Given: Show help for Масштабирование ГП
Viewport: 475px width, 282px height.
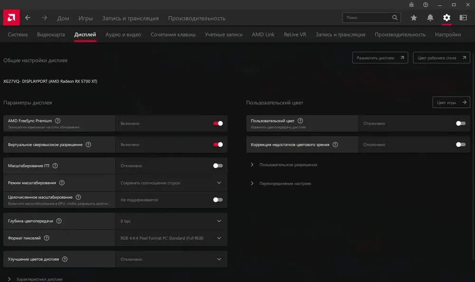Looking at the screenshot, I should 55,166.
